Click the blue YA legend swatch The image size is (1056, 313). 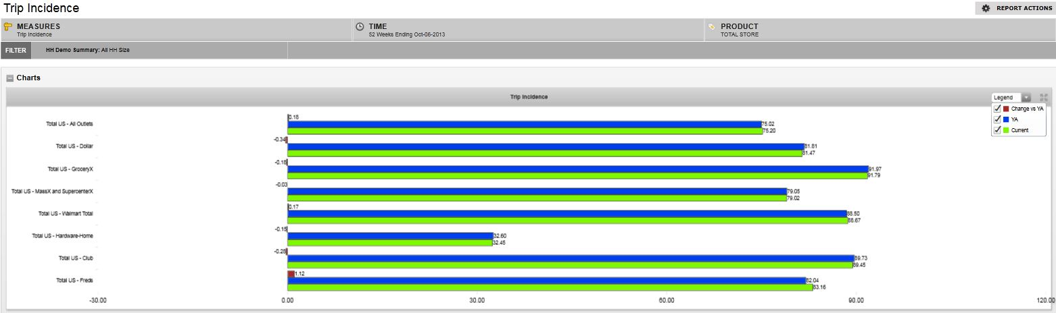pyautogui.click(x=1006, y=119)
